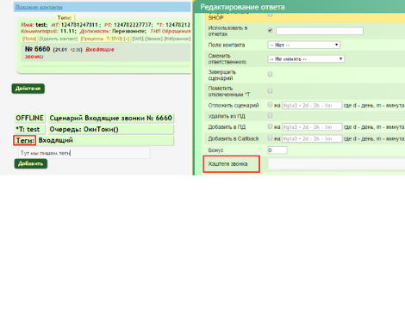
Task: Click Сценарий Входящие звонки № 6660 label
Action: pos(111,118)
